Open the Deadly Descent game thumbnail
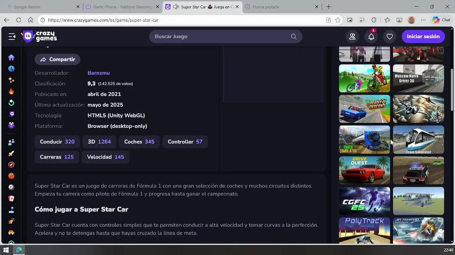 [364, 109]
